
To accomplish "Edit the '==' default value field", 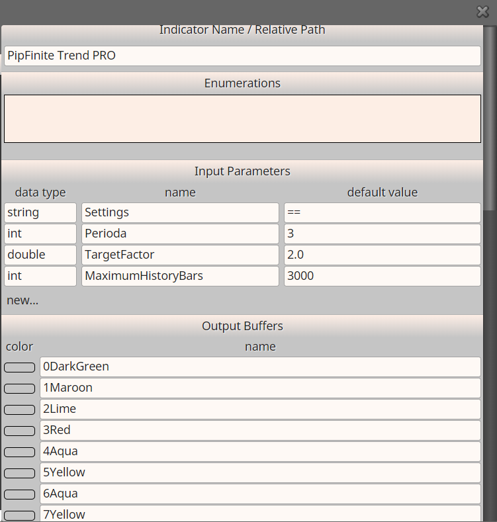I will coord(383,212).
